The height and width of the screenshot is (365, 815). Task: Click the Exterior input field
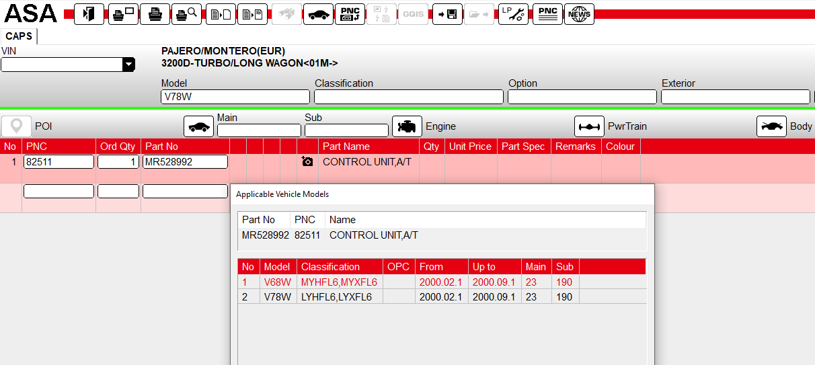(736, 97)
